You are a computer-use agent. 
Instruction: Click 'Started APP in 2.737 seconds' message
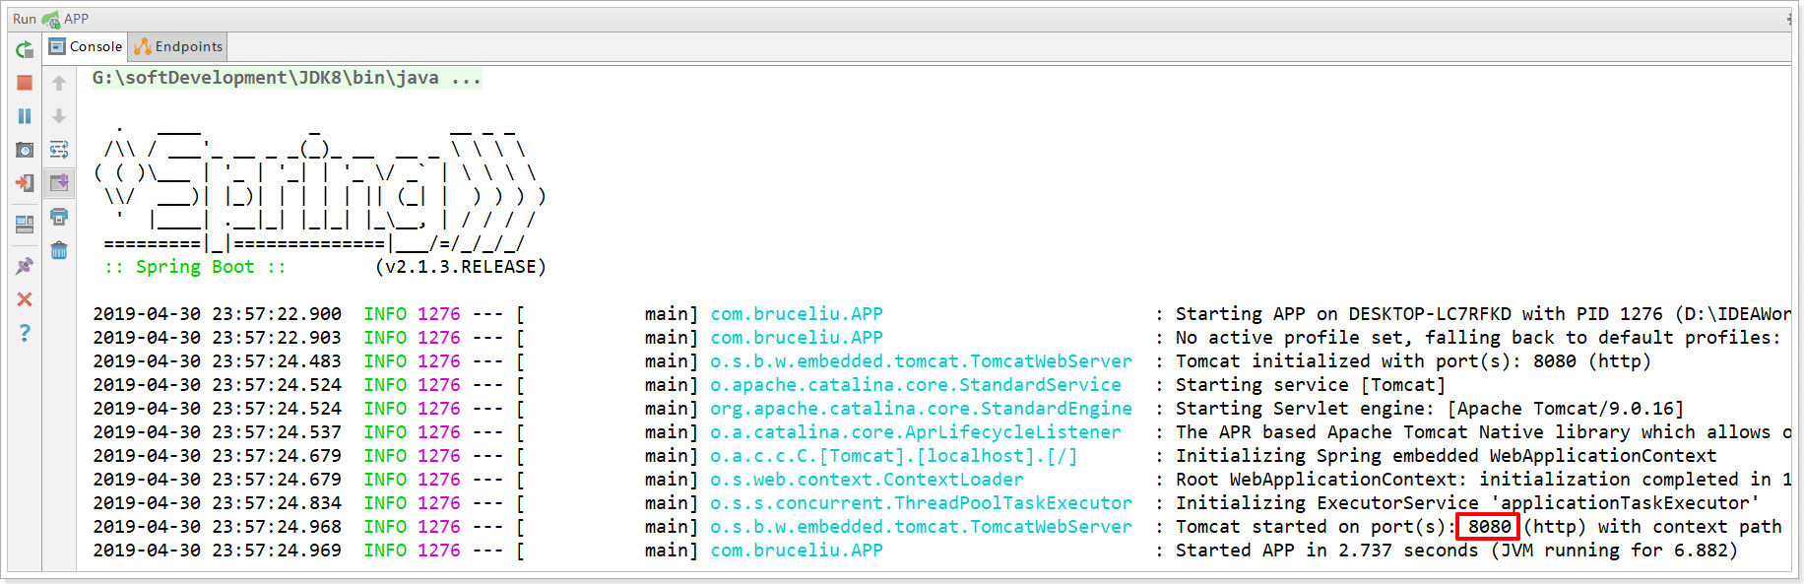pyautogui.click(x=1456, y=551)
